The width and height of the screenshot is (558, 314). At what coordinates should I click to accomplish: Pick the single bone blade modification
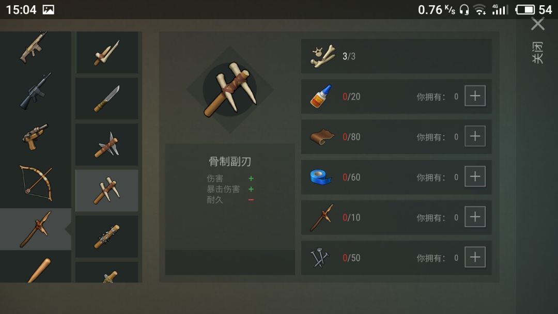pyautogui.click(x=107, y=53)
